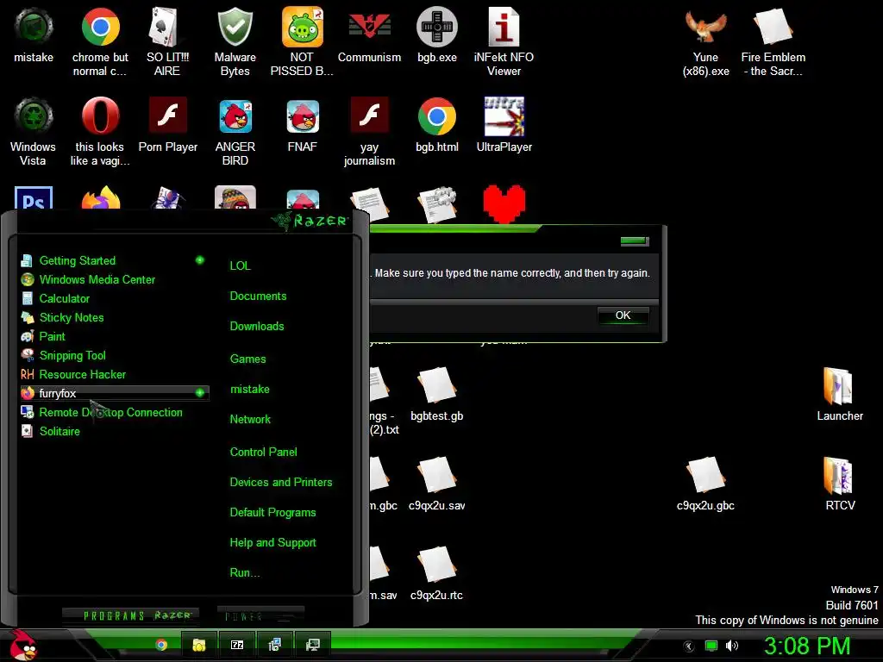Open the ANGER BIRD icon
This screenshot has height=662, width=883.
[235, 116]
